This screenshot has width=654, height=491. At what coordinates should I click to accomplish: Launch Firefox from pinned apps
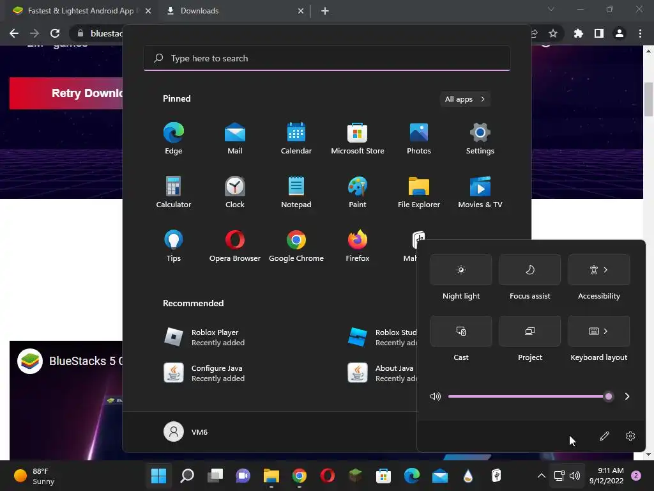[358, 245]
